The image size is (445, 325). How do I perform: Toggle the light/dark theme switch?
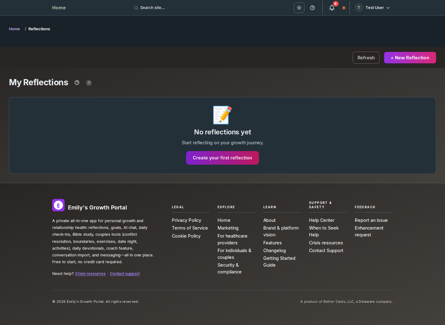tap(299, 8)
